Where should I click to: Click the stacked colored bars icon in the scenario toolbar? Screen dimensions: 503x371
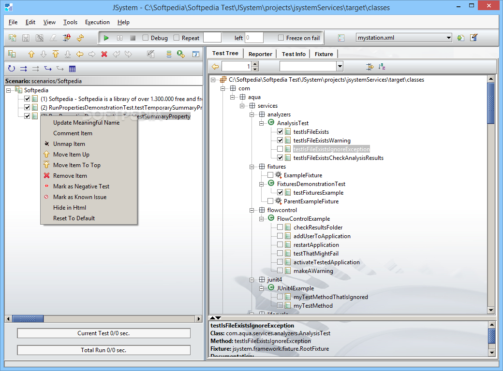point(169,54)
